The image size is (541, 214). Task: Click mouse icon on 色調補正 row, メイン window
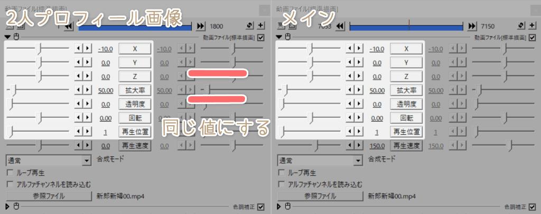287,207
